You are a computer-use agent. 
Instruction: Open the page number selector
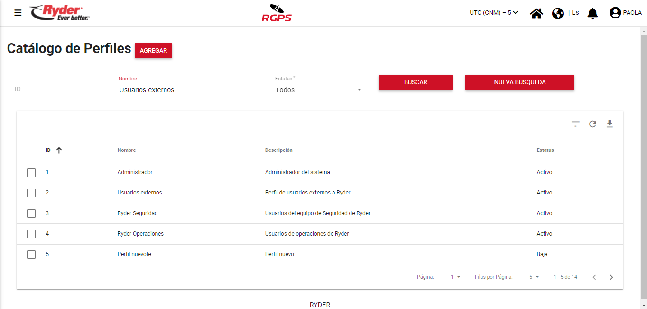coord(455,277)
